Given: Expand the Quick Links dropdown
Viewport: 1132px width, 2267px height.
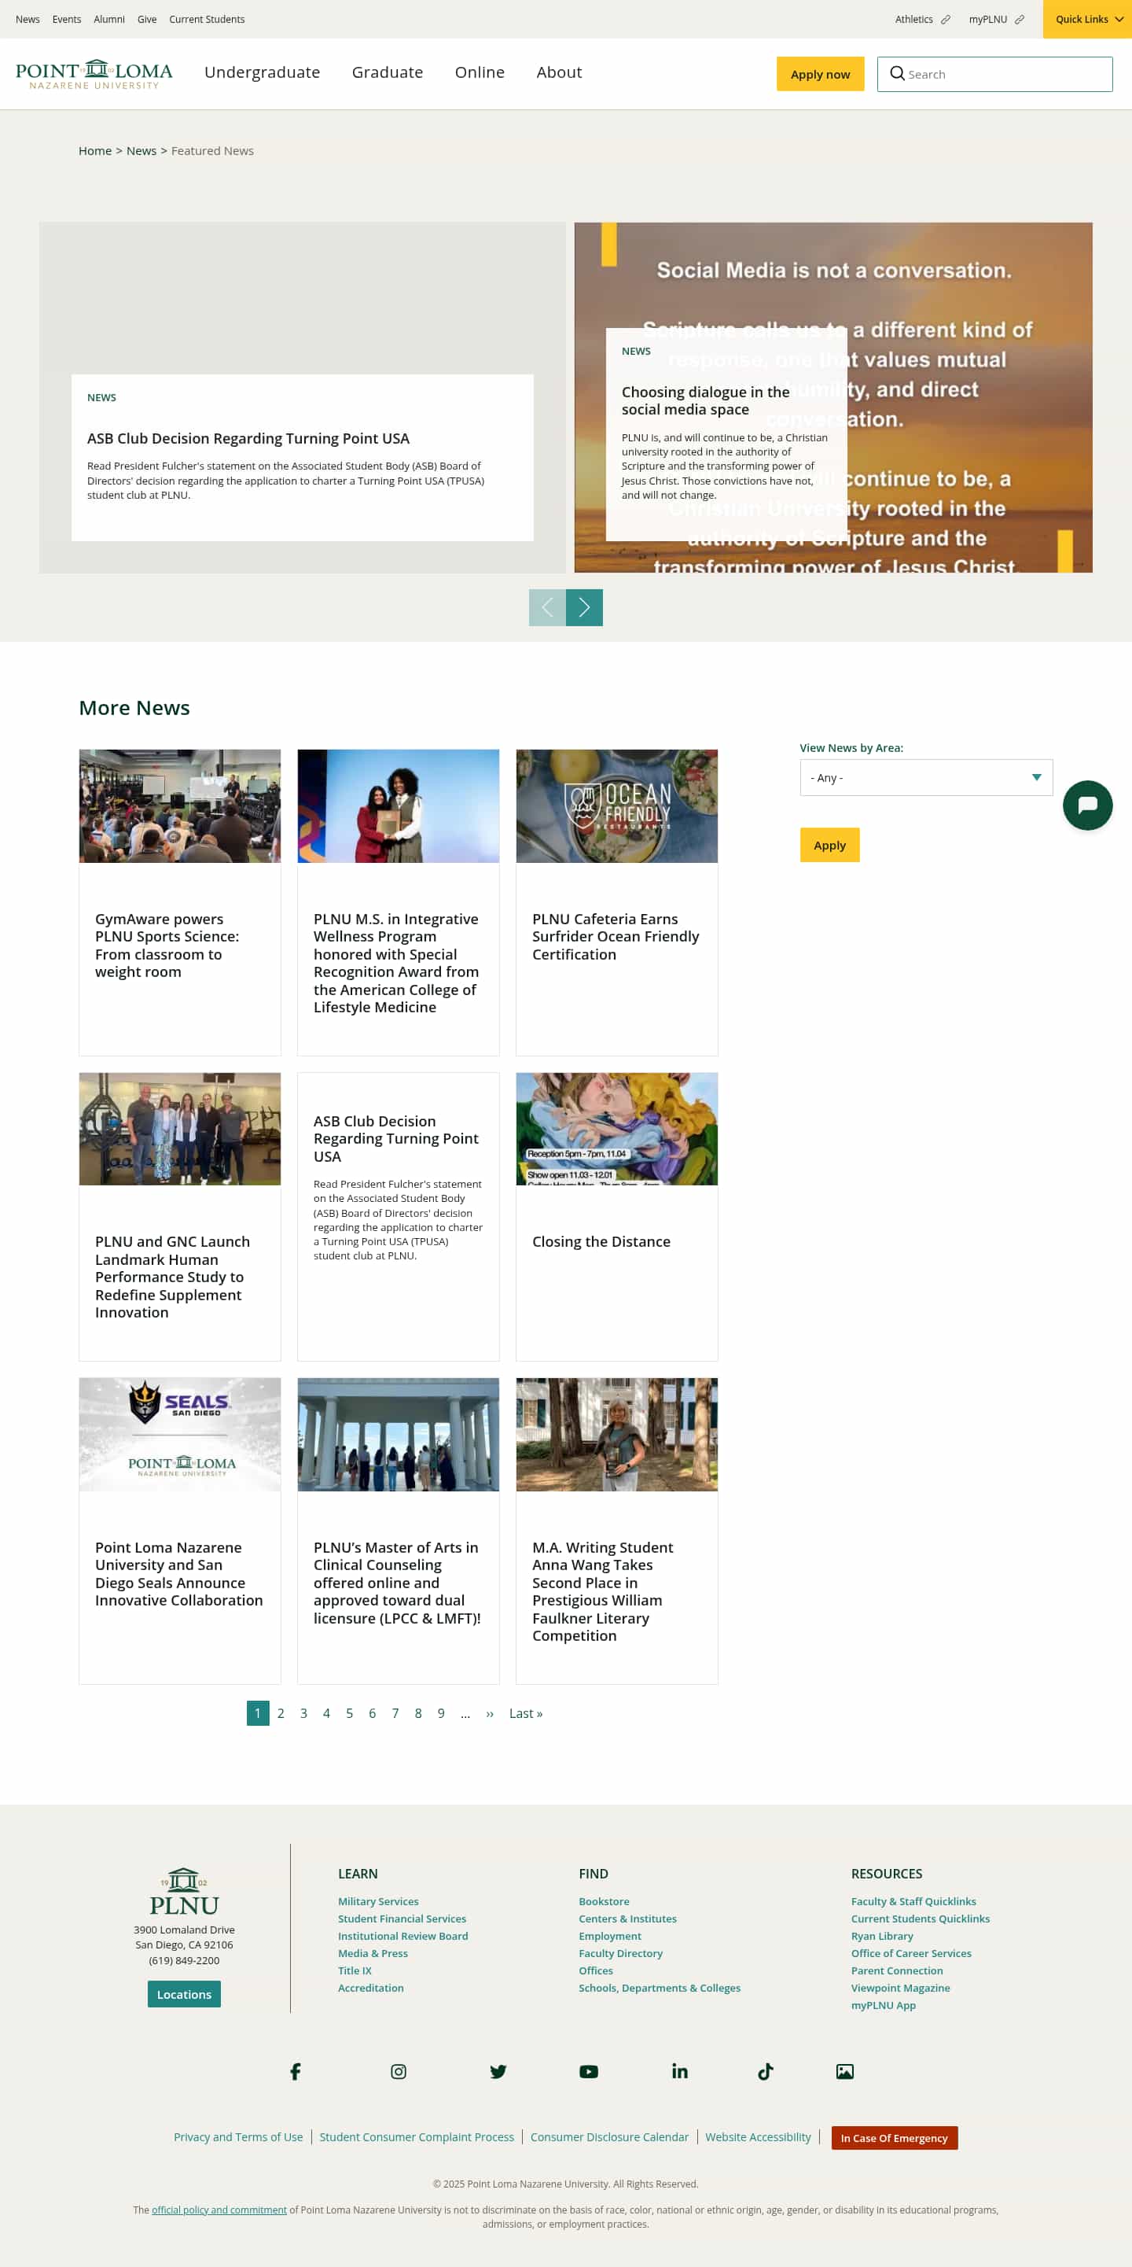Looking at the screenshot, I should [x=1087, y=20].
